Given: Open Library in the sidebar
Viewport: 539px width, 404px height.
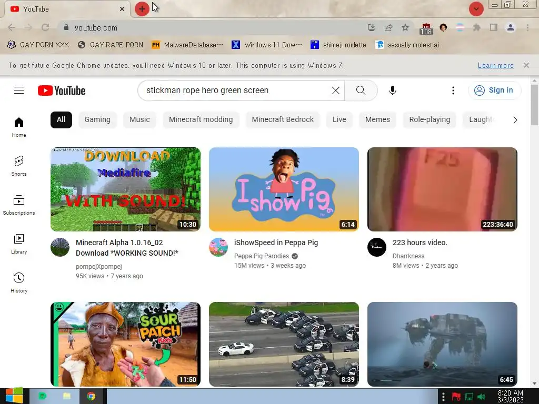Looking at the screenshot, I should tap(19, 244).
